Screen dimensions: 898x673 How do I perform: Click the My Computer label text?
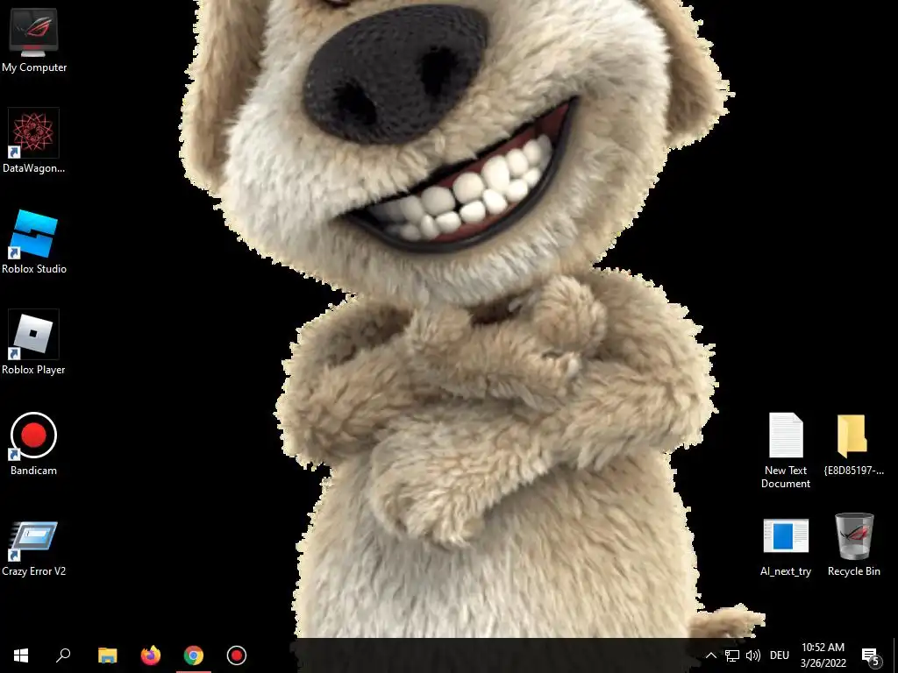click(x=34, y=67)
